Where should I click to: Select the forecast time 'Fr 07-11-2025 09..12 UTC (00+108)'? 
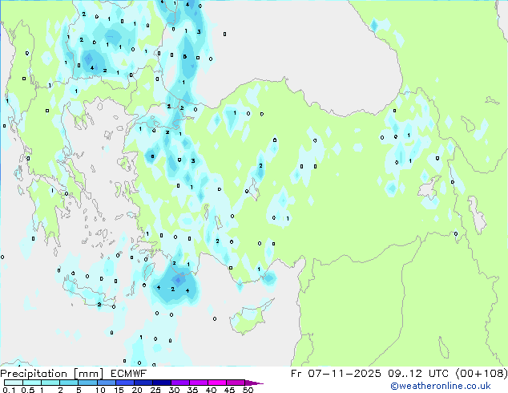[x=399, y=374]
